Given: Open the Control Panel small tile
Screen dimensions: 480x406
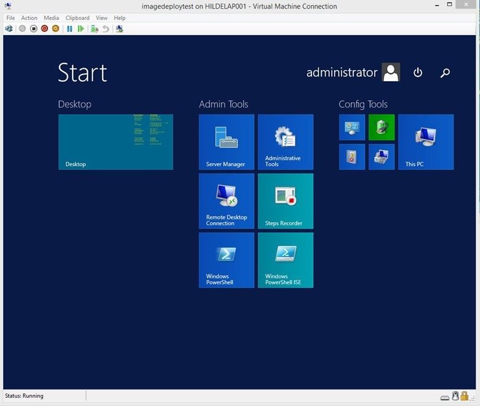Looking at the screenshot, I should point(352,127).
